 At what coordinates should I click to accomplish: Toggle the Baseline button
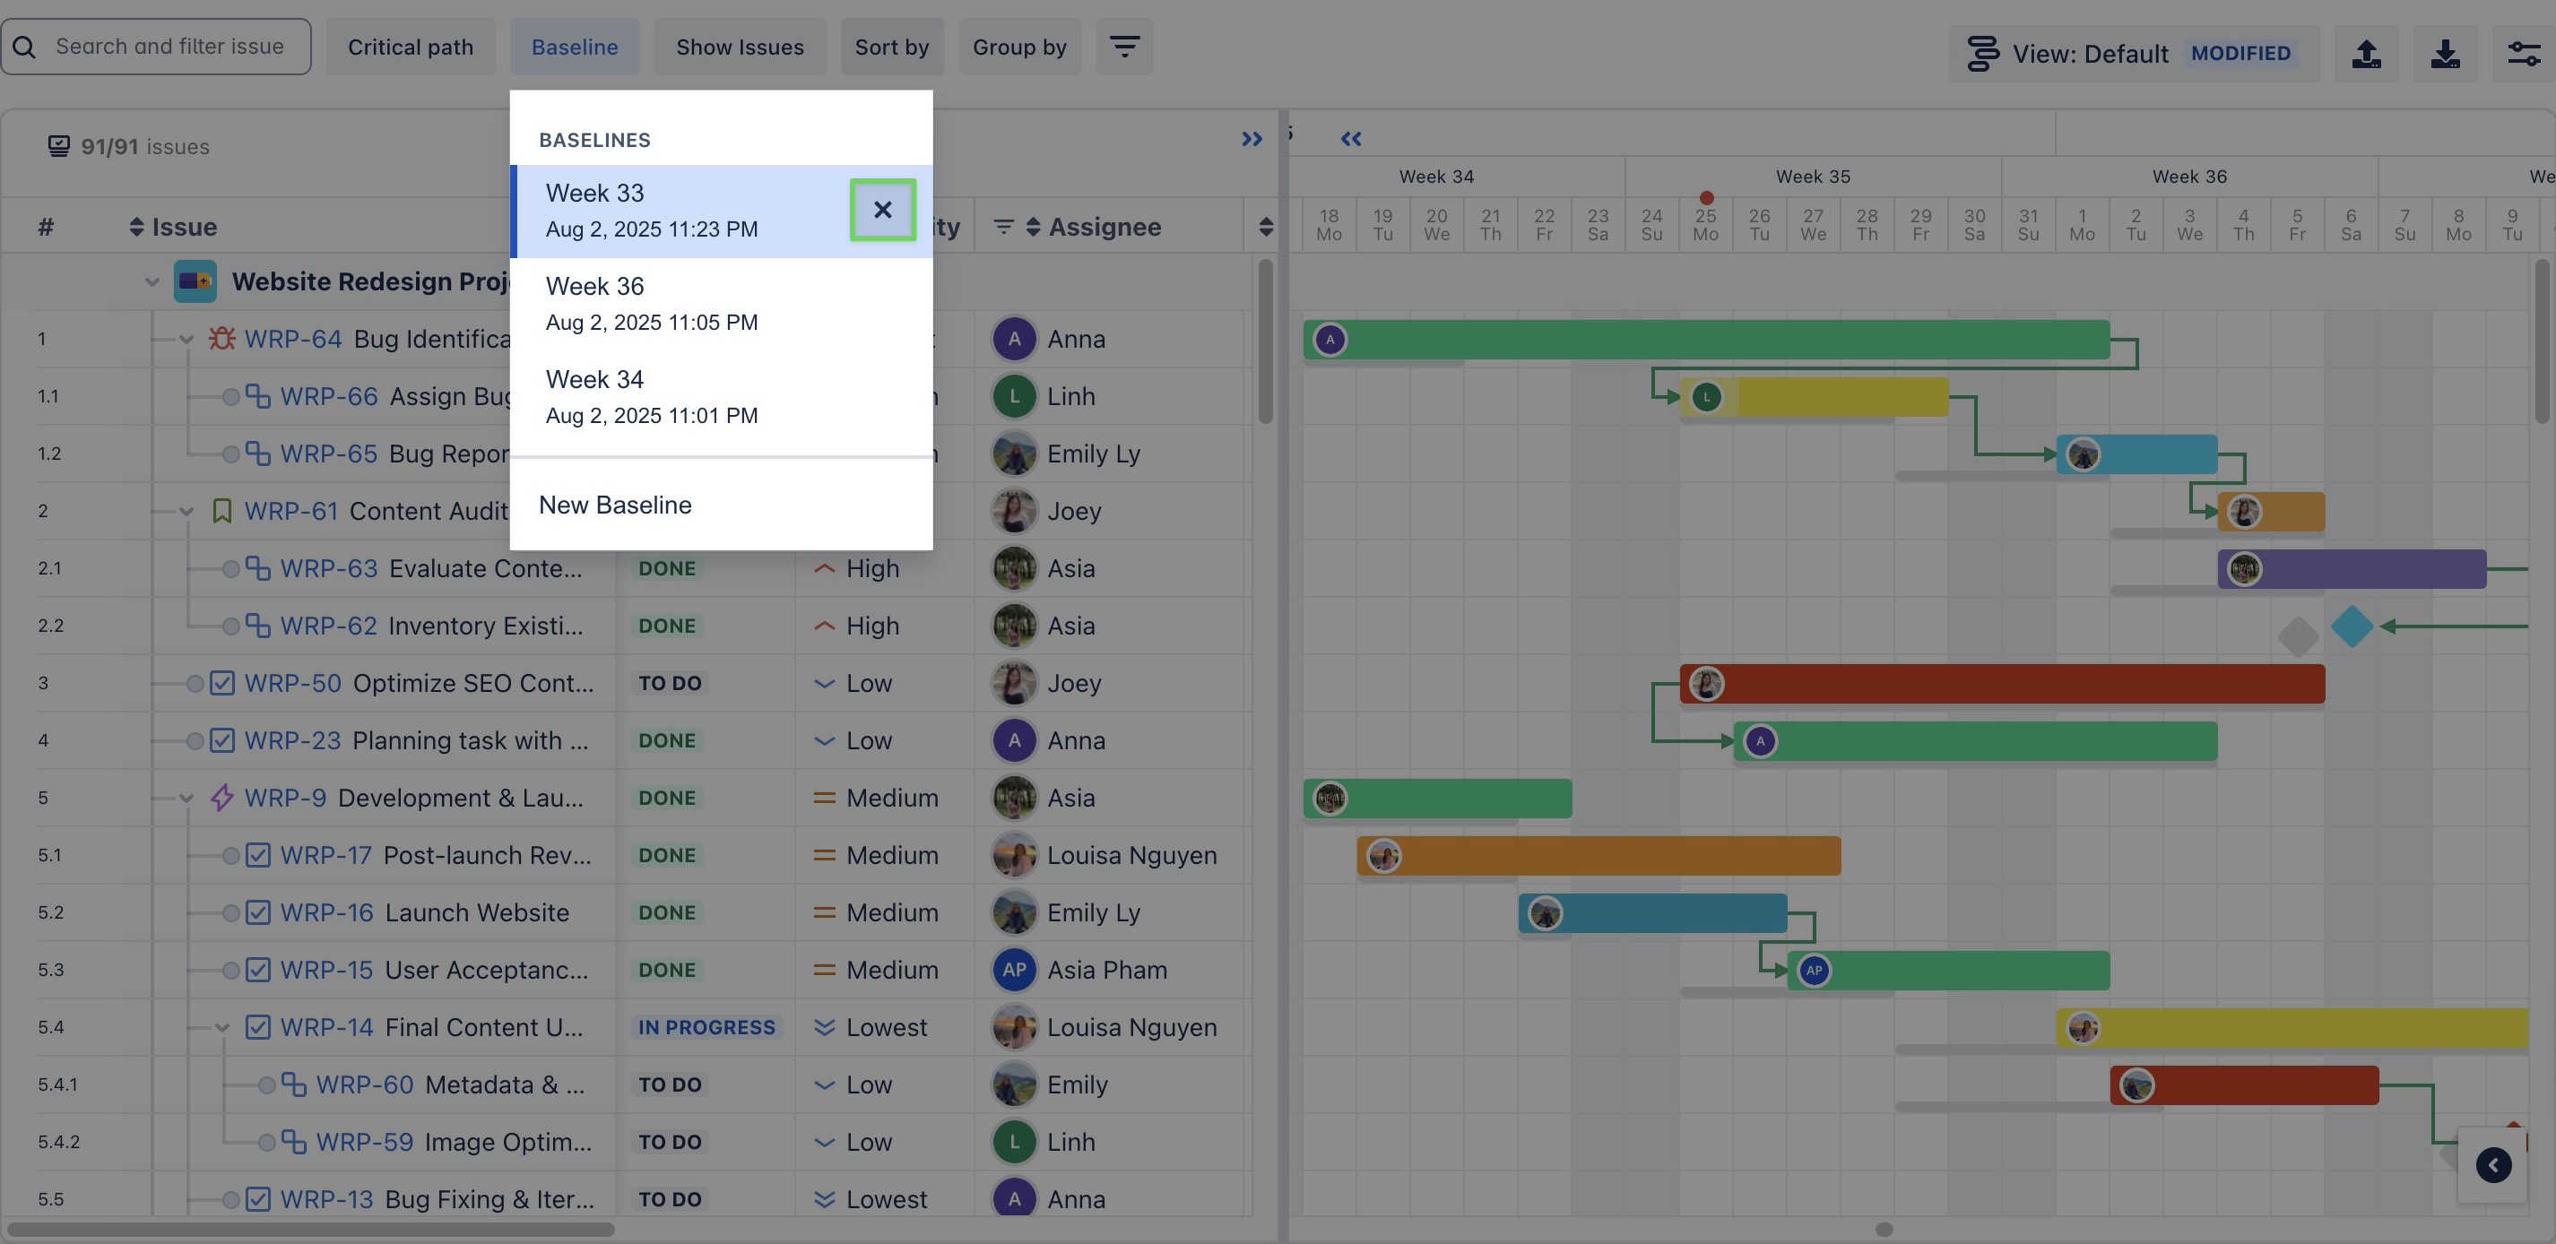pos(575,47)
